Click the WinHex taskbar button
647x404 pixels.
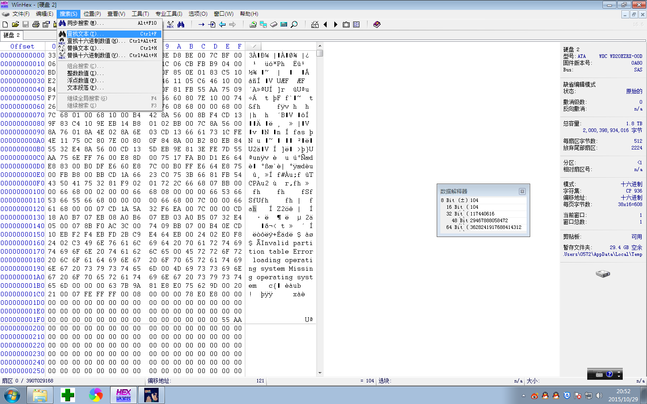pos(124,395)
